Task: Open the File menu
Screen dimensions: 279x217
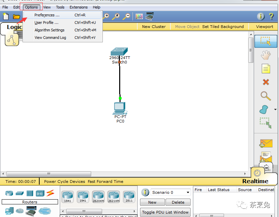Action: point(5,7)
